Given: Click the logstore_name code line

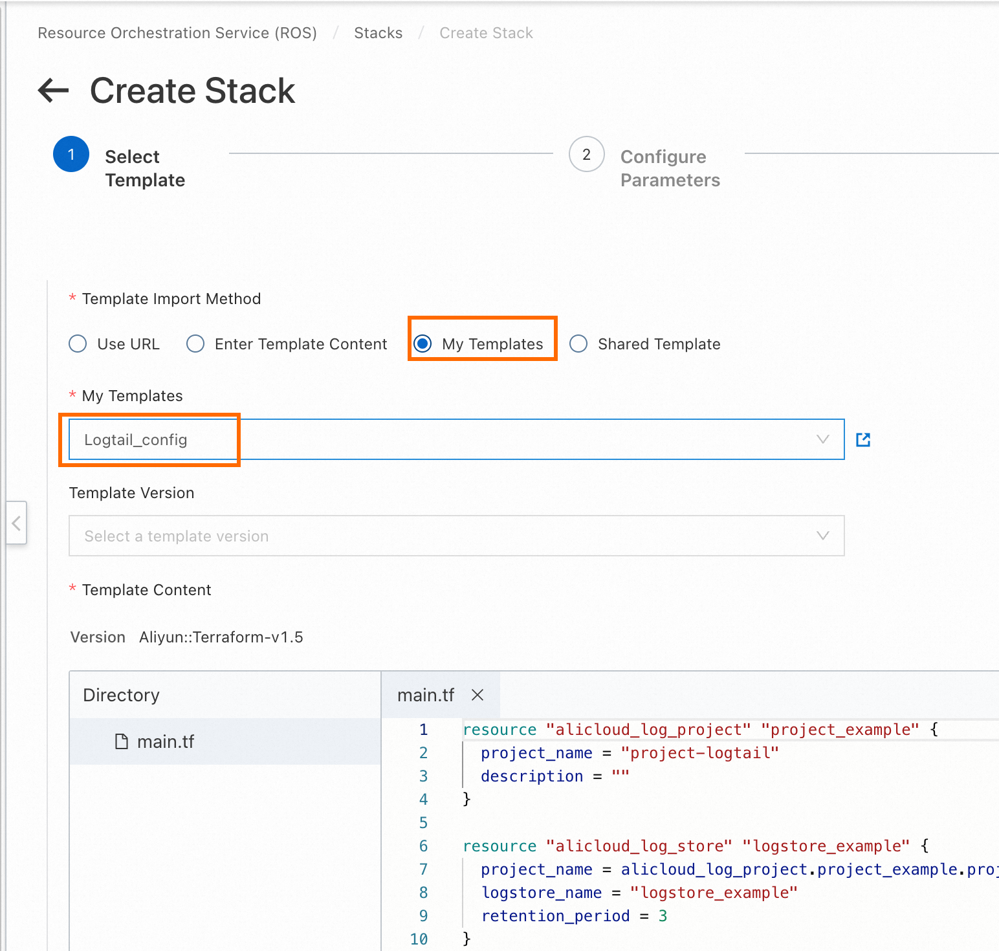Looking at the screenshot, I should [639, 893].
